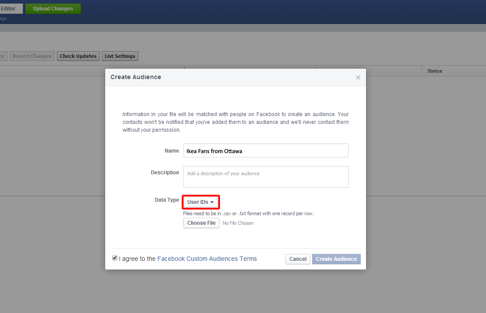Image resolution: width=486 pixels, height=313 pixels.
Task: Close the Create Audience dialog with X
Action: [358, 77]
